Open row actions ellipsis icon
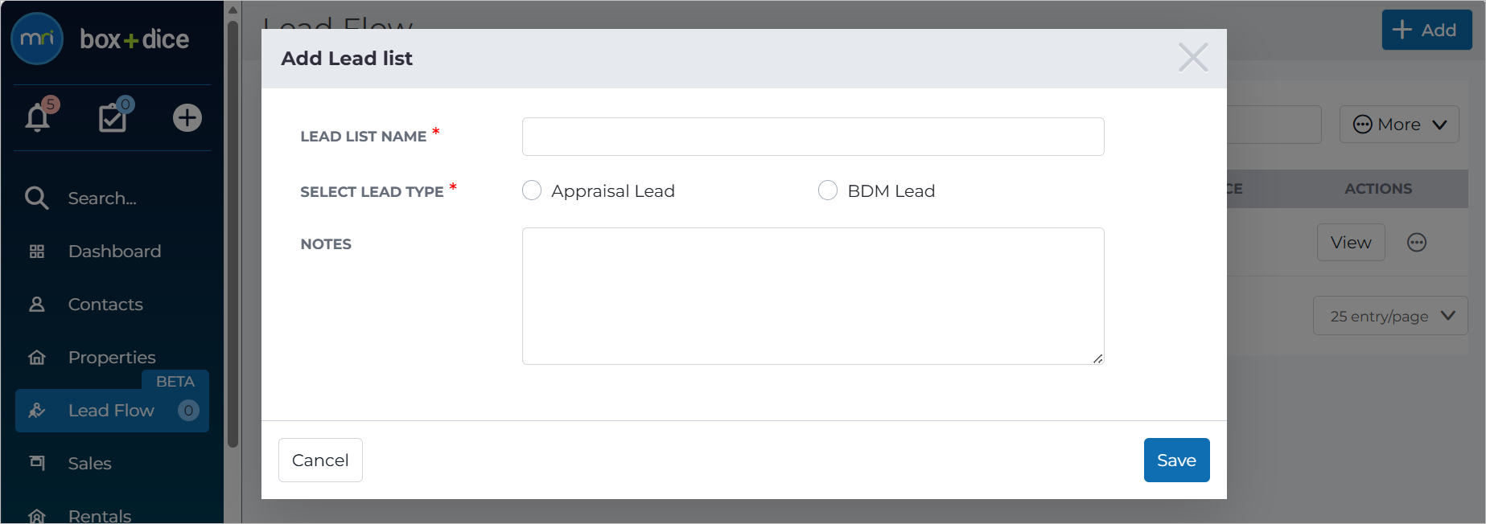This screenshot has height=524, width=1486. point(1417,243)
